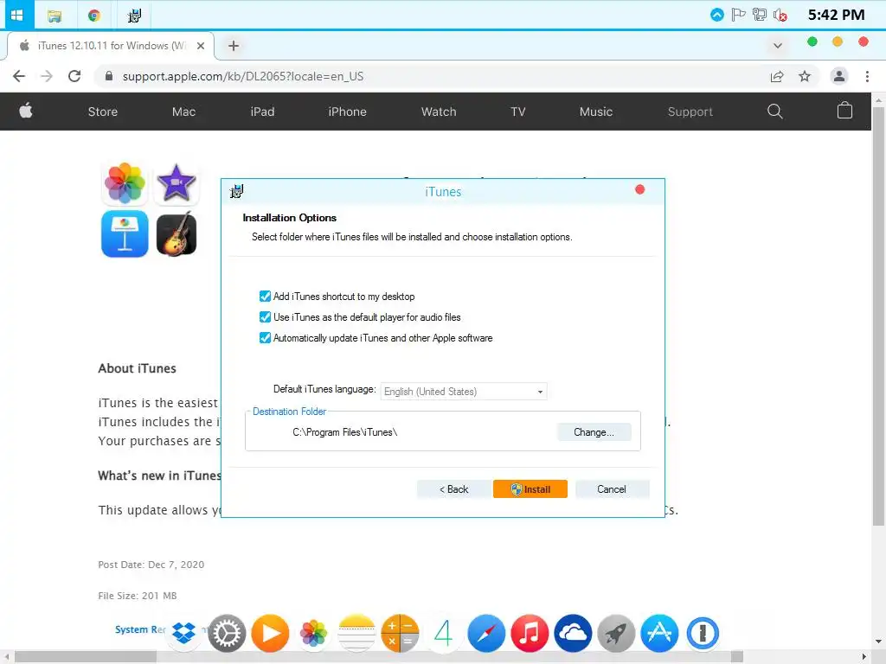Cancel the iTunes installation
Screen dimensions: 886x664
[x=612, y=489]
